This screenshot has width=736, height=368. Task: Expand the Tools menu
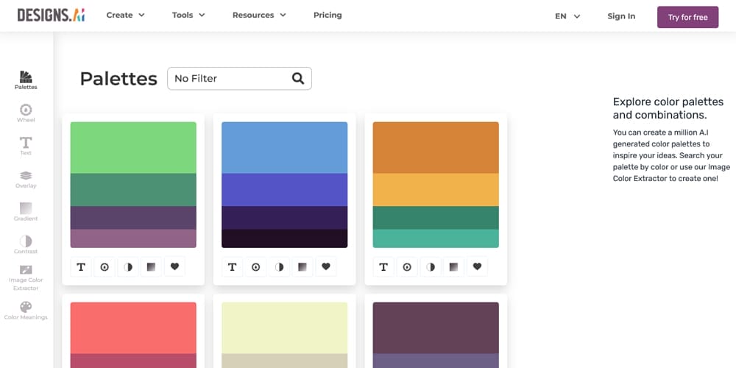click(x=188, y=15)
